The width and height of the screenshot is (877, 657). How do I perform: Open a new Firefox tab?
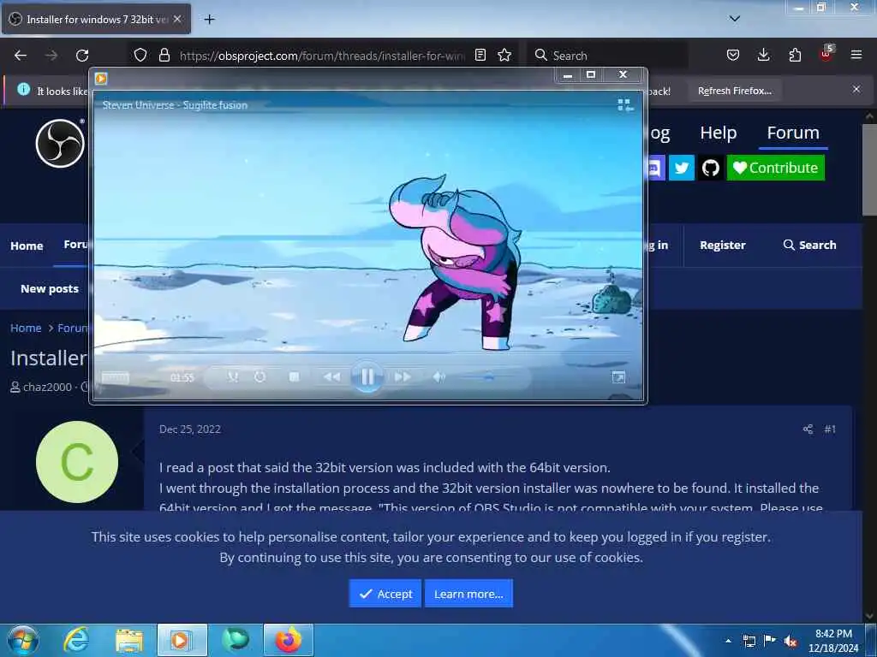[209, 20]
